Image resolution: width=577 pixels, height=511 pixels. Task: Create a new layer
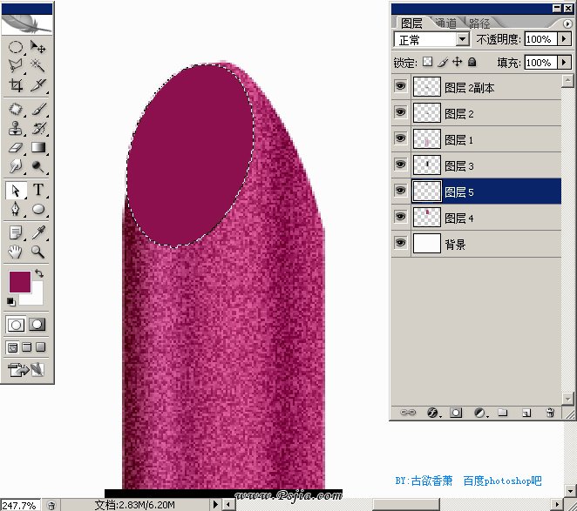pyautogui.click(x=526, y=413)
